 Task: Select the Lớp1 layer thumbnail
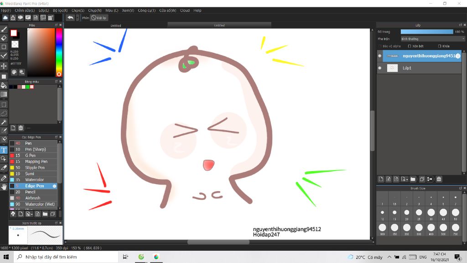coord(392,68)
